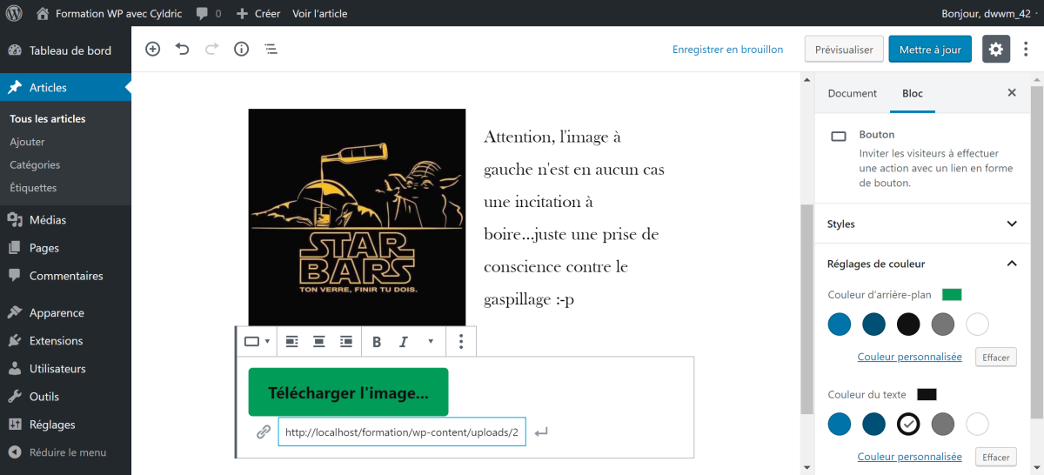Click the 'Télécharger l'image...' button text
The width and height of the screenshot is (1044, 475).
pyautogui.click(x=348, y=392)
